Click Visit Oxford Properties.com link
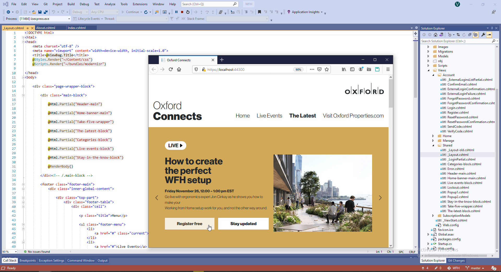Image resolution: width=501 pixels, height=272 pixels. [x=353, y=116]
